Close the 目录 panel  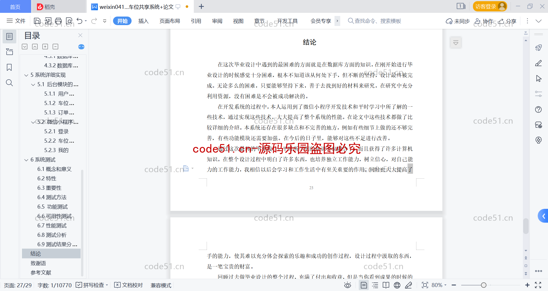click(x=80, y=35)
